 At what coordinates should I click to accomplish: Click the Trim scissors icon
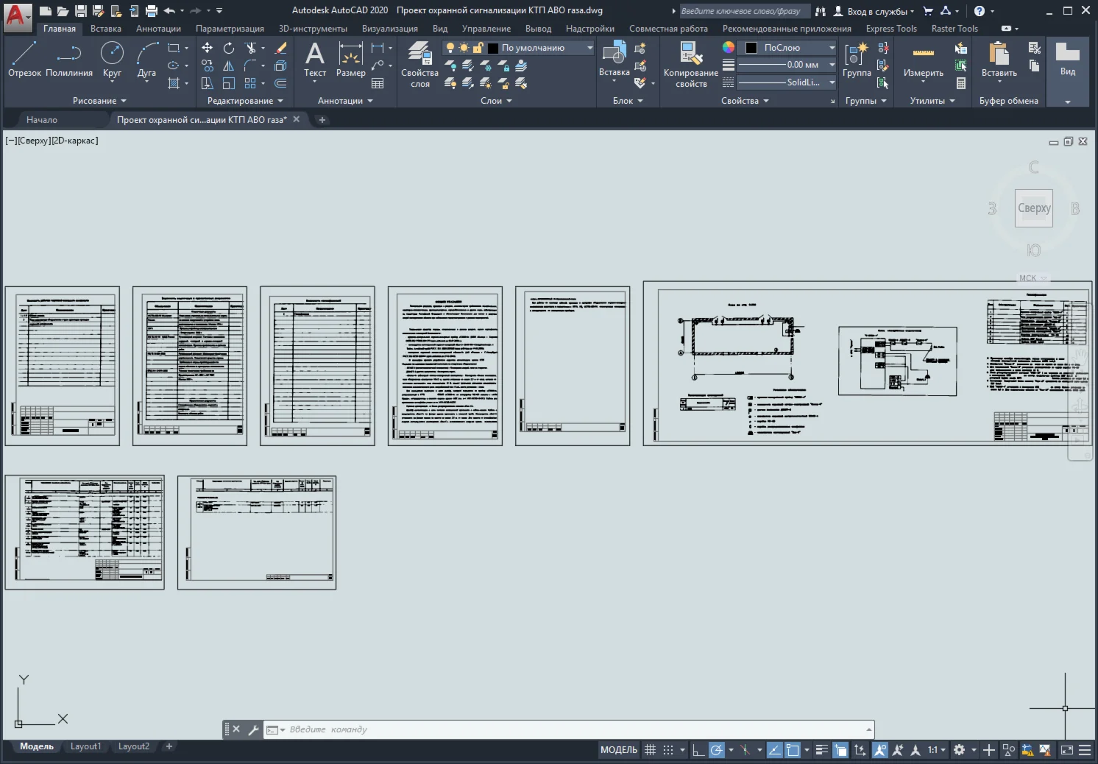[251, 48]
